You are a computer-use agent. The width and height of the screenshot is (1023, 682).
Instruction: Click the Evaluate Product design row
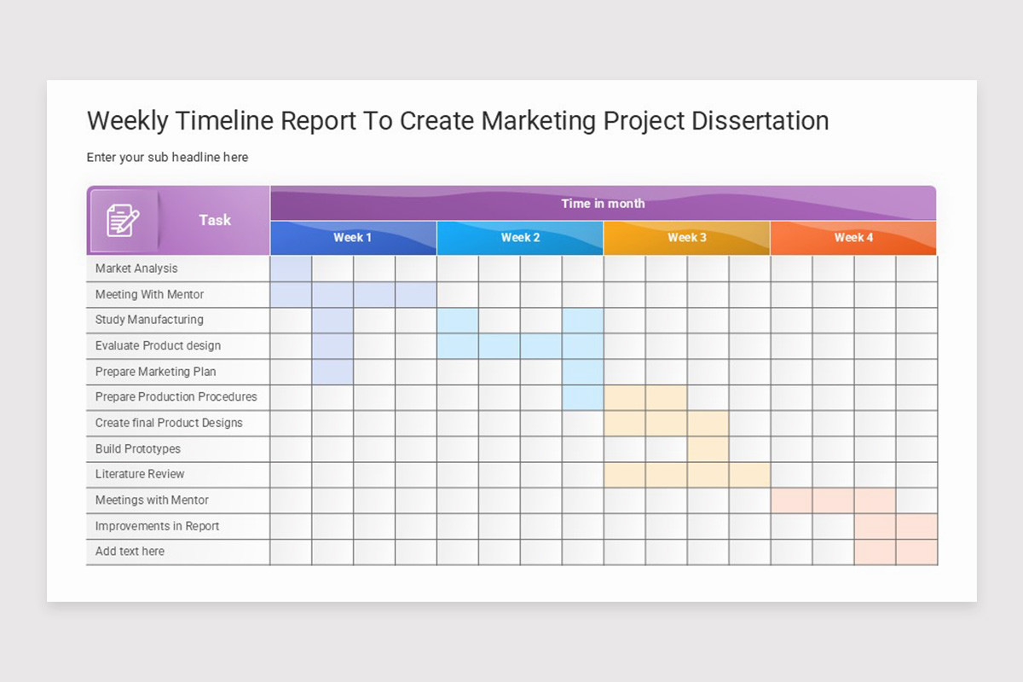pyautogui.click(x=157, y=345)
